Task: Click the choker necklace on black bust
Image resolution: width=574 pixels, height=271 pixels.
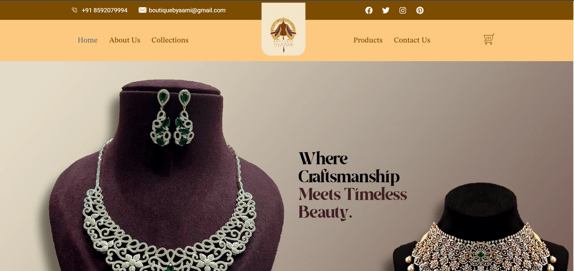Action: click(481, 247)
